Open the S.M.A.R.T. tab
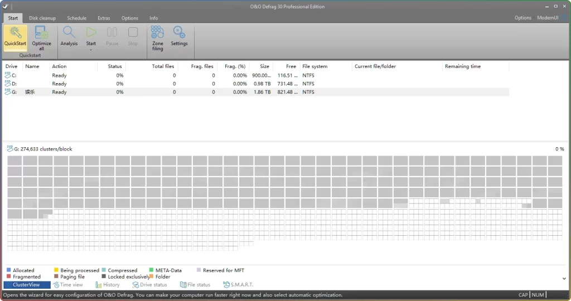Screen dimensions: 571x301 [238, 285]
